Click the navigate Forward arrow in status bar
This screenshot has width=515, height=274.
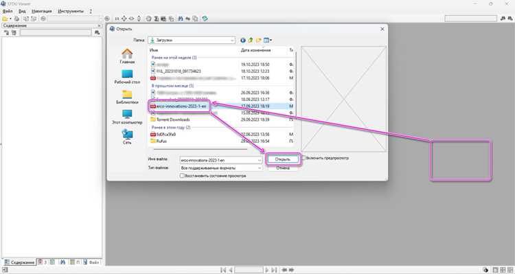(x=291, y=270)
